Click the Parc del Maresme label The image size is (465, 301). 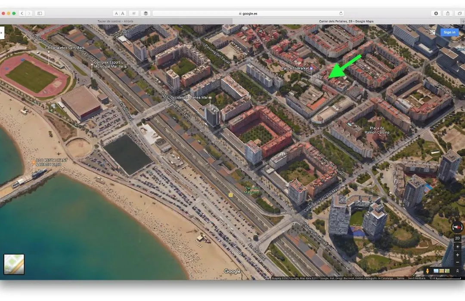251,190
